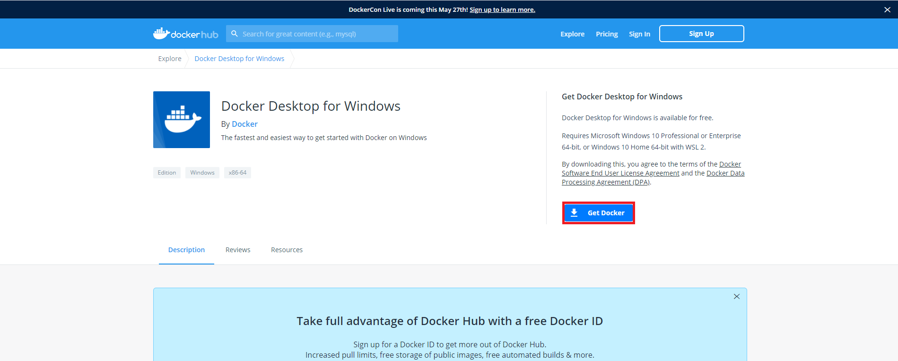Select the x86-64 tag
898x361 pixels.
coord(237,173)
